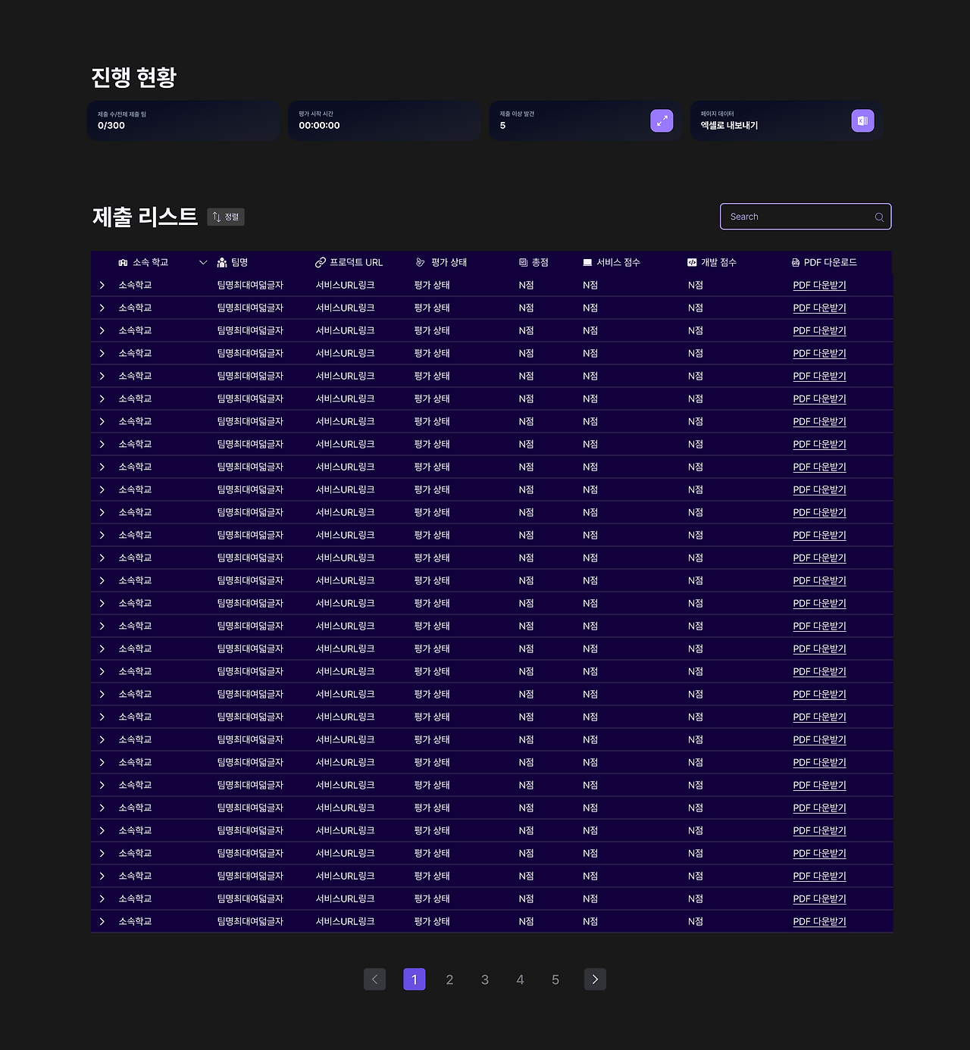Go to page 3 of the list

pos(485,979)
